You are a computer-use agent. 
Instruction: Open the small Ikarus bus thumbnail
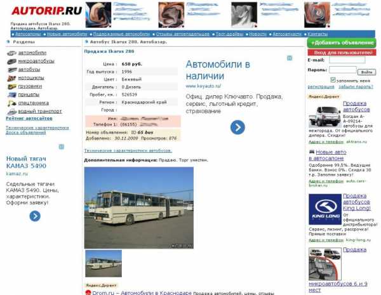click(x=104, y=263)
